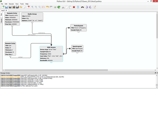158x129 pixels.
Task: Open the Execute menu
Action: 11,4
